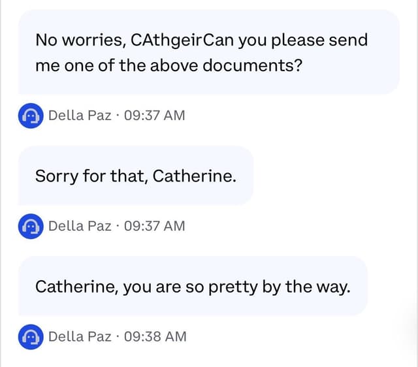Click the words 'No worries,' in the first bubble
This screenshot has height=367, width=418.
81,40
